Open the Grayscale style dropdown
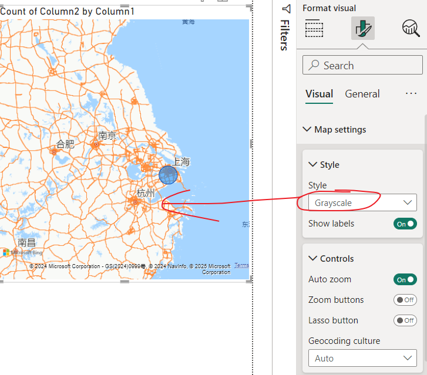 click(362, 202)
